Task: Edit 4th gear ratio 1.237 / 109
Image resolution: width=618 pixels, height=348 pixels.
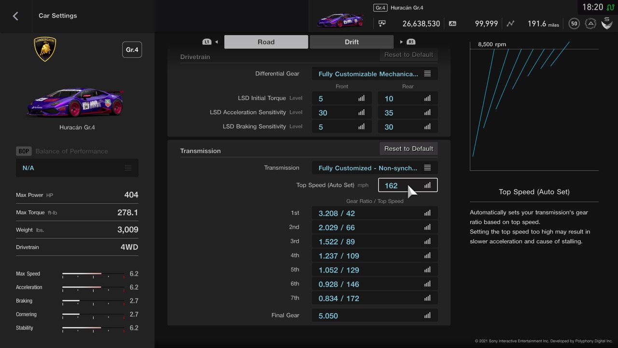Action: 375,256
